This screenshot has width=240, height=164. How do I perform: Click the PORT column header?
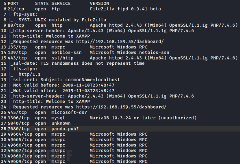[13, 3]
